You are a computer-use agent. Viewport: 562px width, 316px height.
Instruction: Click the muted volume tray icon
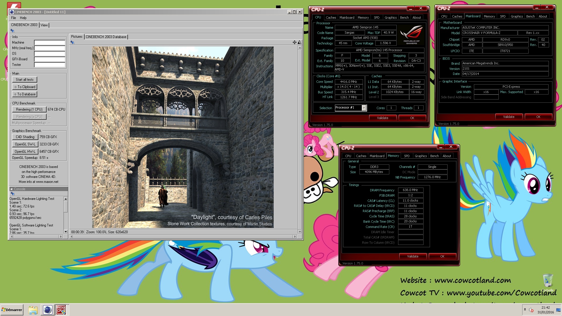pos(531,310)
